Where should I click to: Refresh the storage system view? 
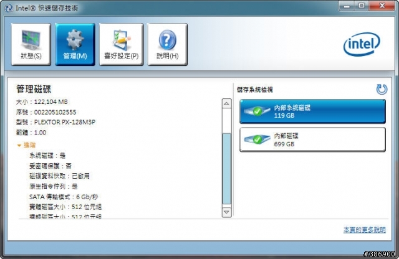tap(382, 89)
